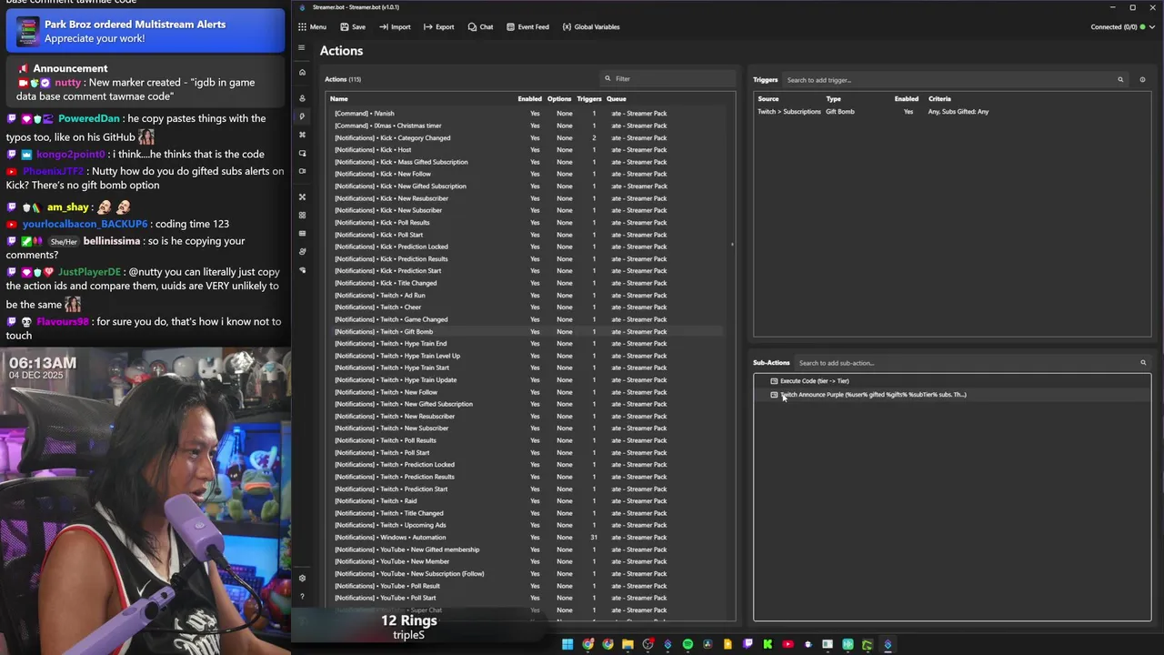Open the chat/display sidebar icon

(x=302, y=153)
